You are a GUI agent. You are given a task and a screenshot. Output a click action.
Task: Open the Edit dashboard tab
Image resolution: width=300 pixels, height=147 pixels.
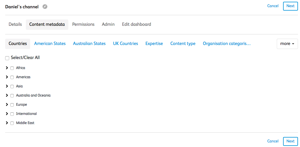click(137, 24)
